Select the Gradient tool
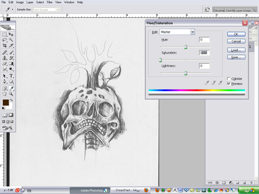 11,64
